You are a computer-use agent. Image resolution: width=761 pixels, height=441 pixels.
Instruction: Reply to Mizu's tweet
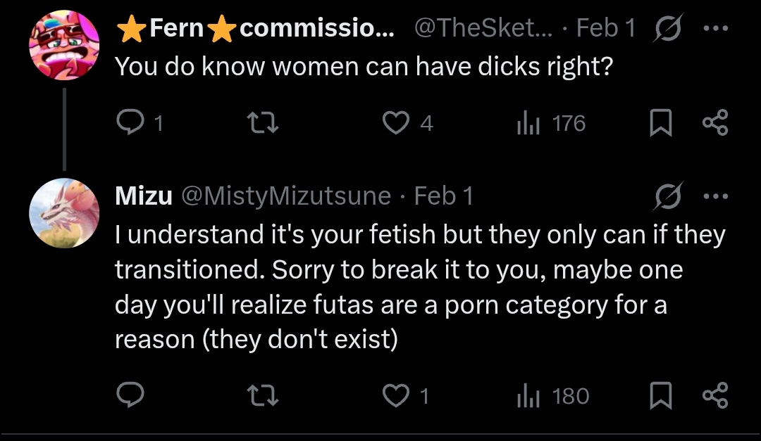point(130,396)
